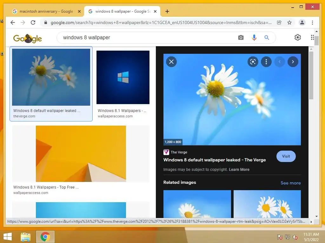Screen dimensions: 325x243
Task: Close the macintosh anniversary tab
Action: [x=79, y=11]
